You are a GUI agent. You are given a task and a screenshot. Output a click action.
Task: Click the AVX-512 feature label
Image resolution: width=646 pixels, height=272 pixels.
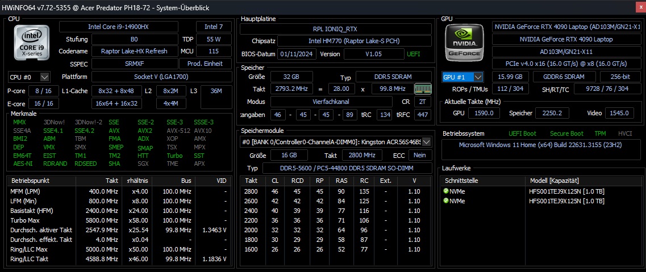[x=178, y=131]
